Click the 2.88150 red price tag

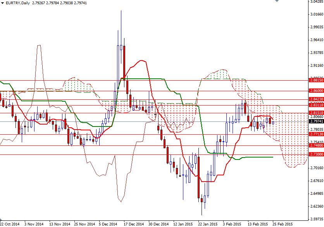pos(315,81)
